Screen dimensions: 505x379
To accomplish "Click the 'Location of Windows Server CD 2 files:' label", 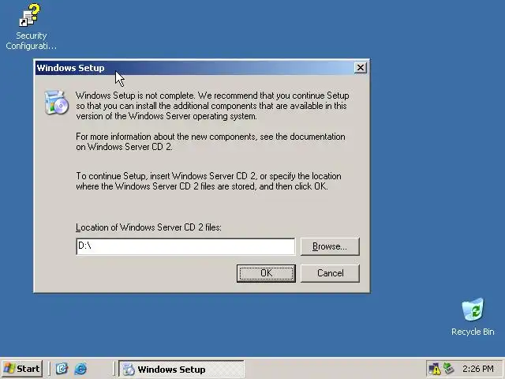I will pyautogui.click(x=148, y=227).
